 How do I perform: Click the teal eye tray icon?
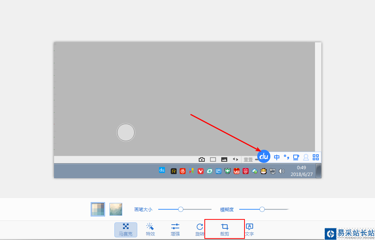(210, 171)
